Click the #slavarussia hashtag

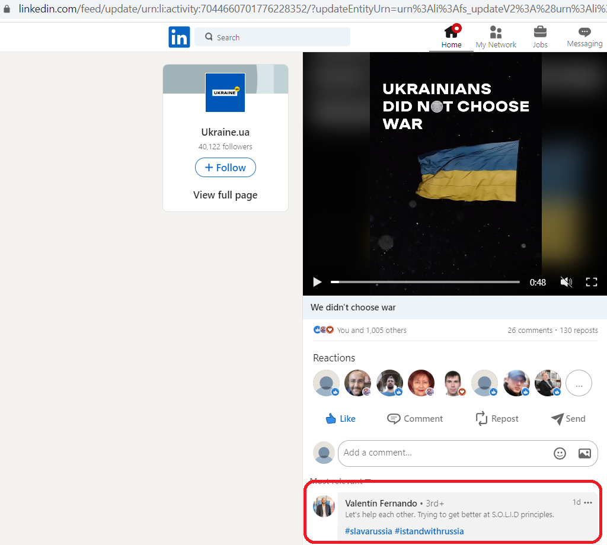coord(368,531)
